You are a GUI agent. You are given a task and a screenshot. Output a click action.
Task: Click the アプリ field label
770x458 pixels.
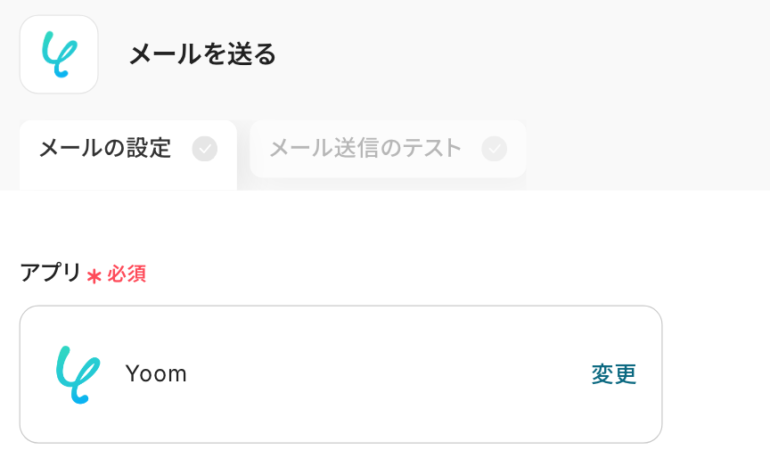click(50, 274)
